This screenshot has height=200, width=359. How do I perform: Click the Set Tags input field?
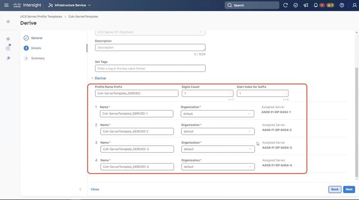(x=150, y=68)
